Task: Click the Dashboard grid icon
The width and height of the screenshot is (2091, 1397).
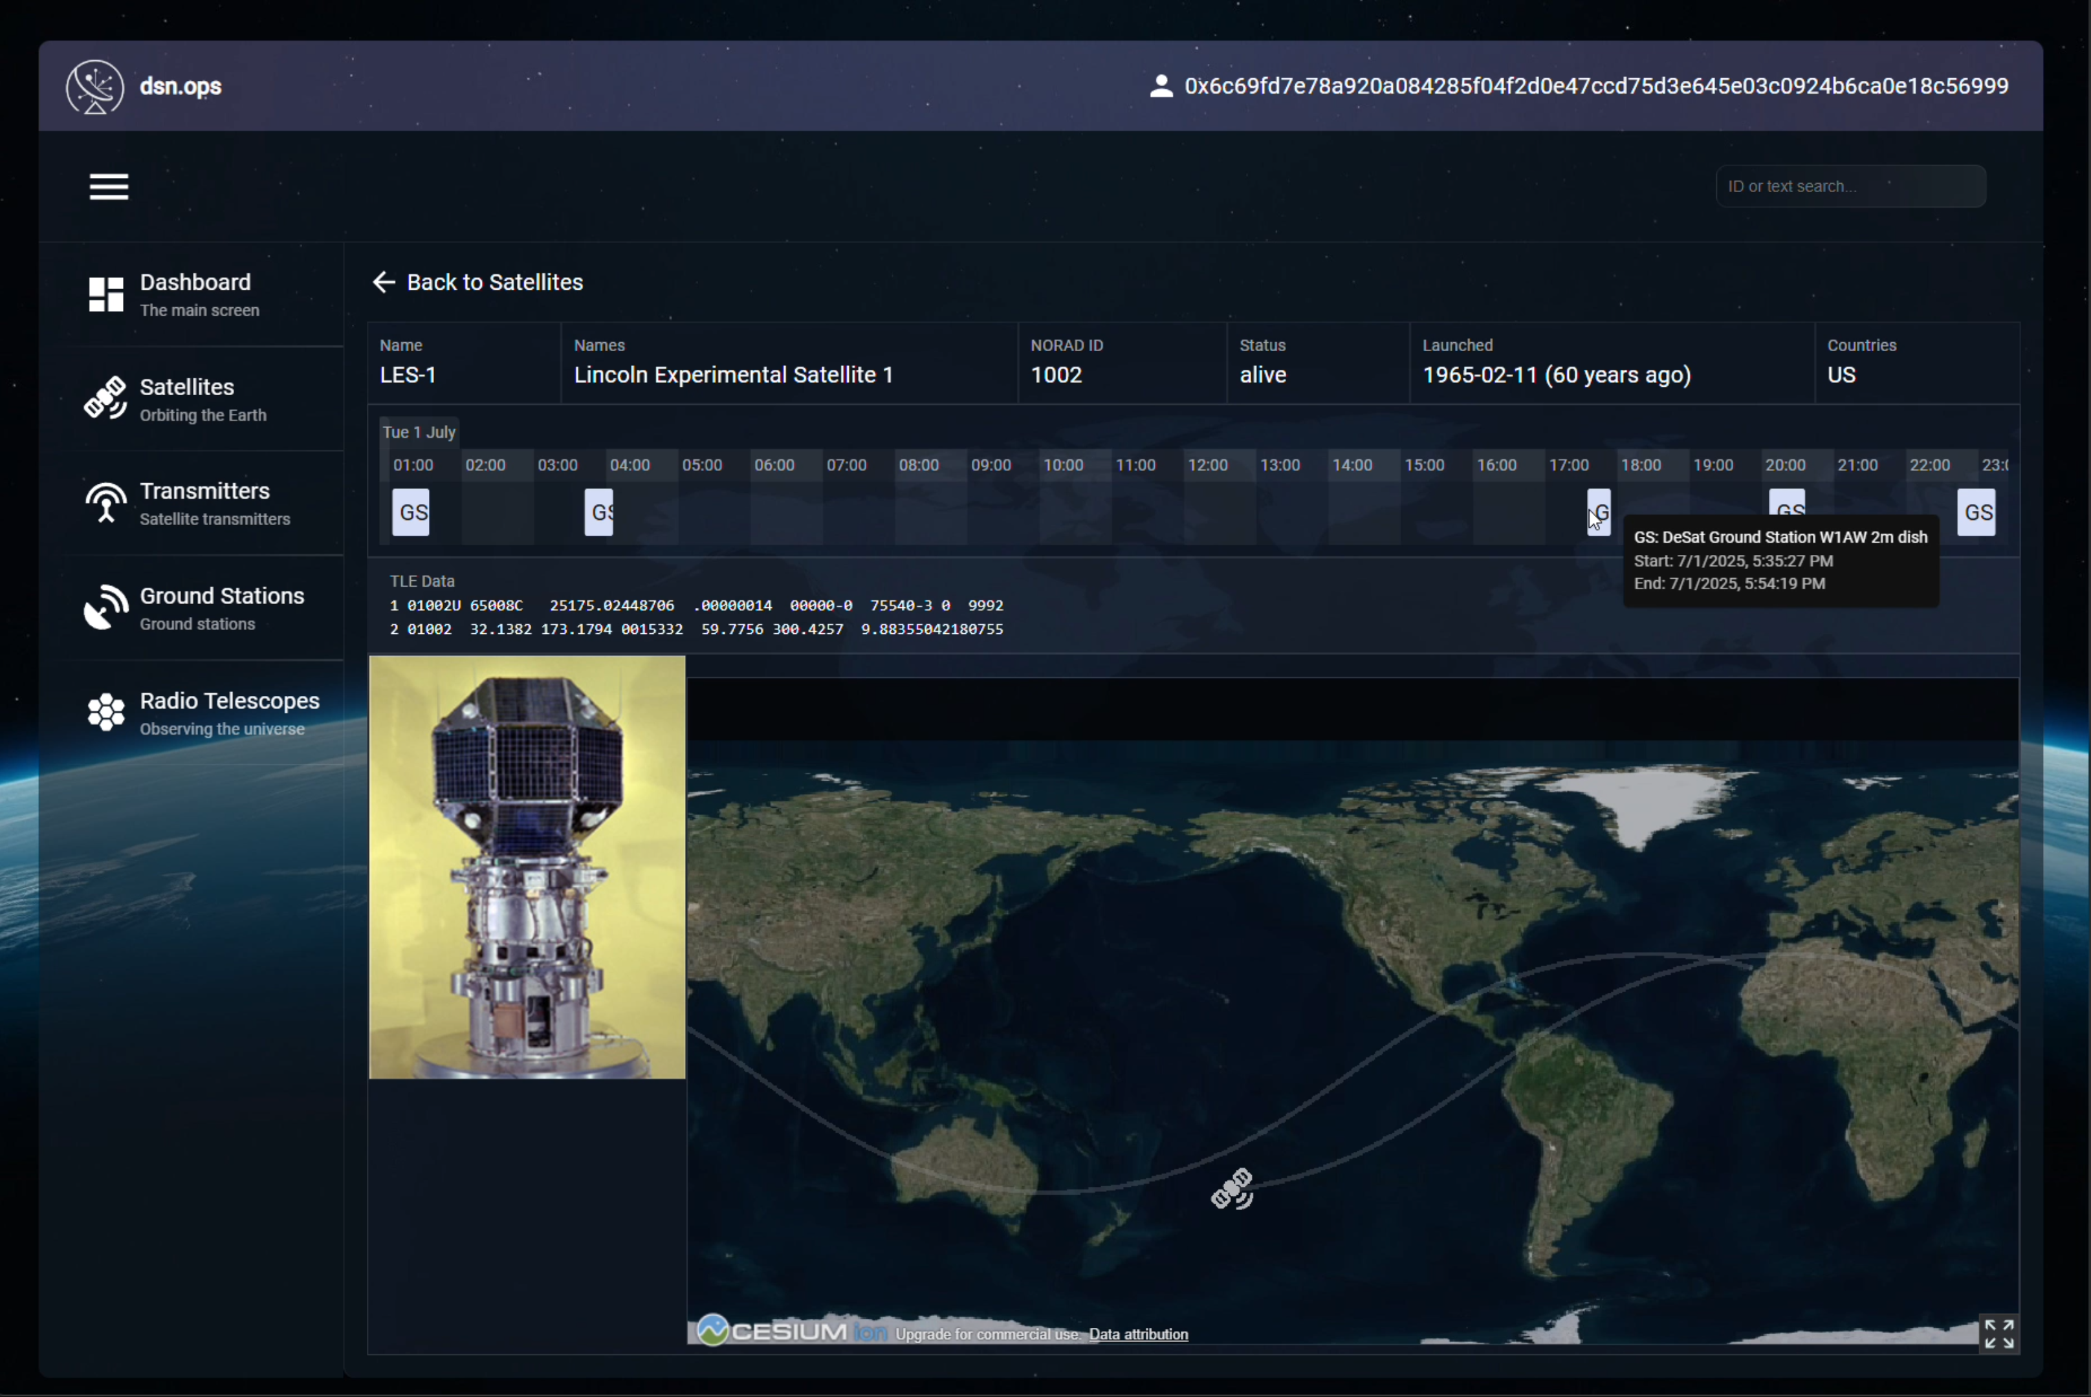Action: pyautogui.click(x=106, y=295)
